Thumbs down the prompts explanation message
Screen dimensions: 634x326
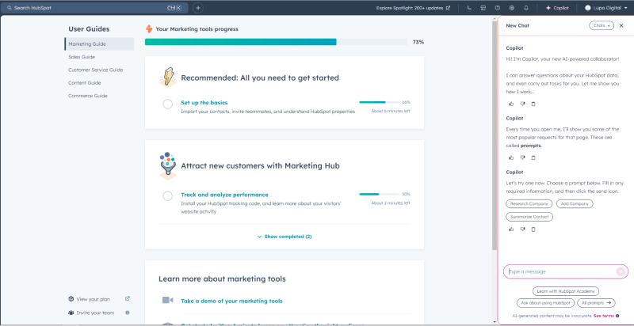[522, 157]
